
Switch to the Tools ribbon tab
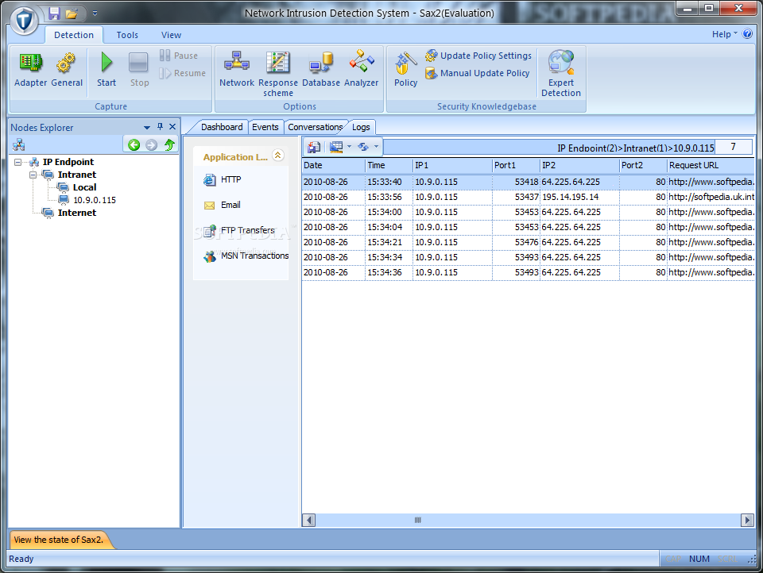pos(127,35)
